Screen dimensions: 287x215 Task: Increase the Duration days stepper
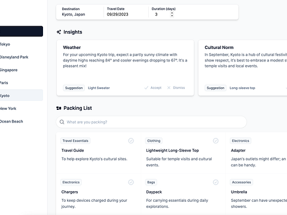click(x=172, y=13)
